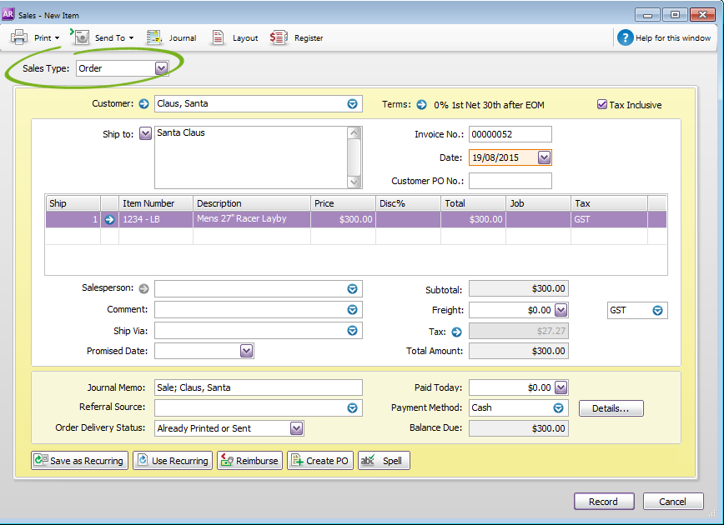Open the Send To menu
Image resolution: width=724 pixels, height=525 pixels.
tap(103, 37)
